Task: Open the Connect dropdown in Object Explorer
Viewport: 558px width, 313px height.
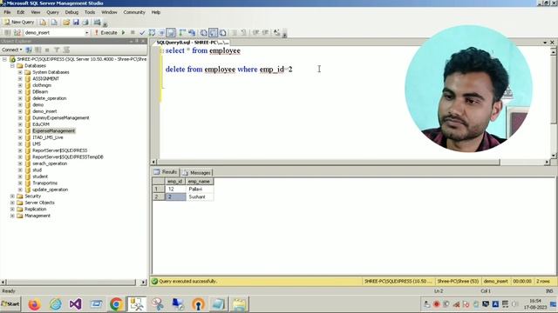Action: 11,50
